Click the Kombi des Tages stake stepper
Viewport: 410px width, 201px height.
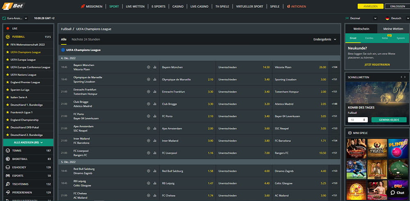click(364, 120)
